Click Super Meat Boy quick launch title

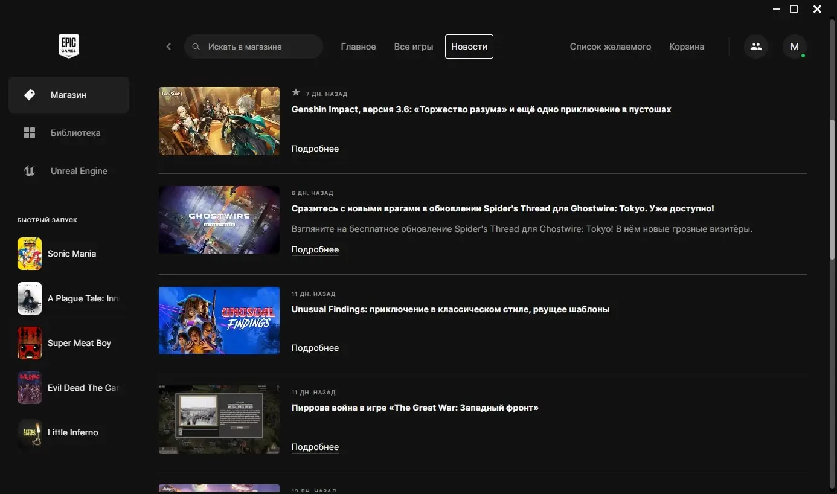pos(79,343)
